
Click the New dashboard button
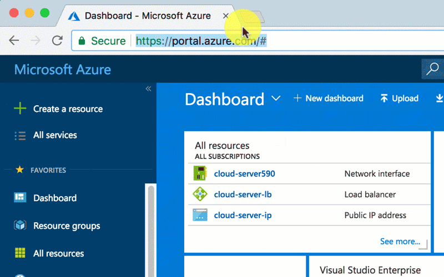pyautogui.click(x=329, y=99)
